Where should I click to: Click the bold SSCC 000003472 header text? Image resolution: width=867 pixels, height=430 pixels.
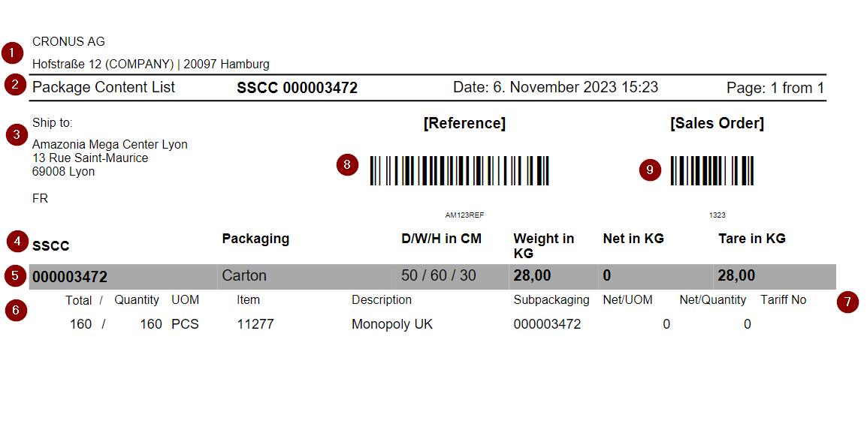297,88
